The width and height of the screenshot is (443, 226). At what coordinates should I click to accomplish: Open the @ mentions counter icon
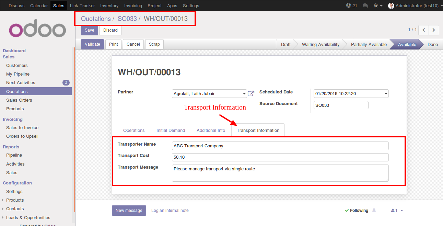point(351,5)
